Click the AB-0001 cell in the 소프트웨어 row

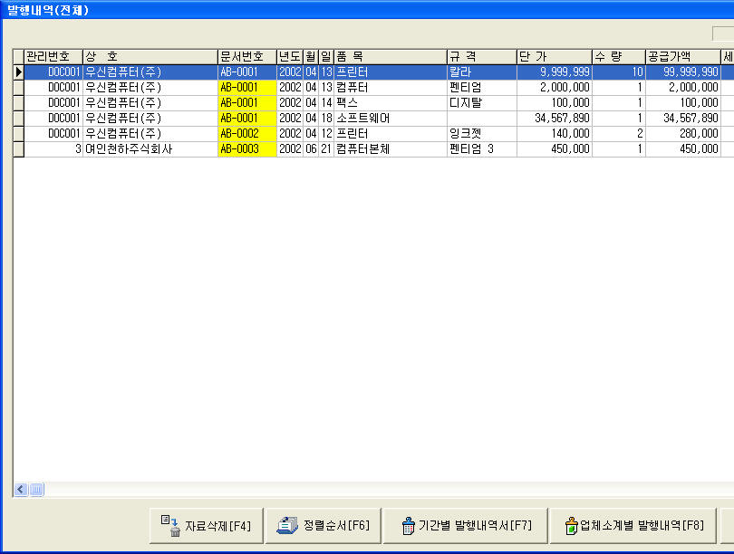point(247,119)
